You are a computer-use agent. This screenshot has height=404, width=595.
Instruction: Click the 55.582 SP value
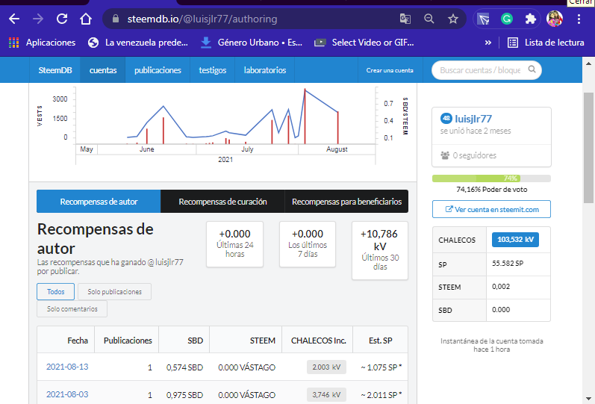508,263
